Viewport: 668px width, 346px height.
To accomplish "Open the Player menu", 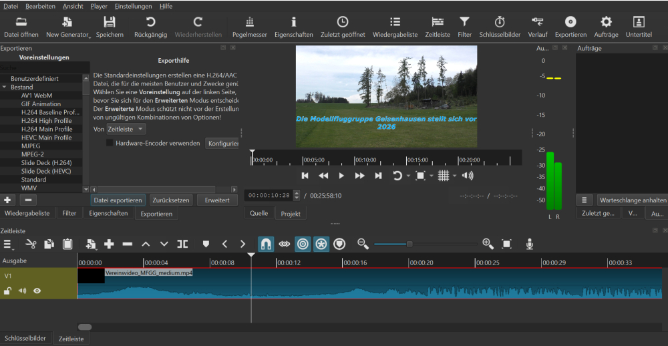I will click(99, 7).
